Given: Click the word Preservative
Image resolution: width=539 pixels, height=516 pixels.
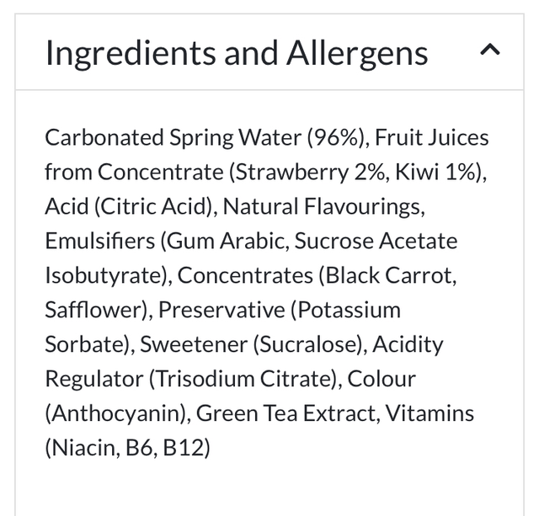Looking at the screenshot, I should 221,310.
